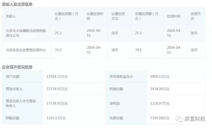Click 17178.91万元 next to 营业总收入

57,89
